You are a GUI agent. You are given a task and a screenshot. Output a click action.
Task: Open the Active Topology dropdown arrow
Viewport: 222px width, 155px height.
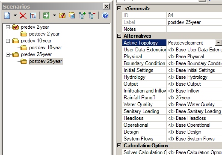click(x=218, y=43)
